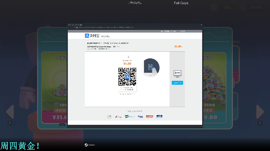Click the VeriSign checkmark badge

(x=118, y=116)
